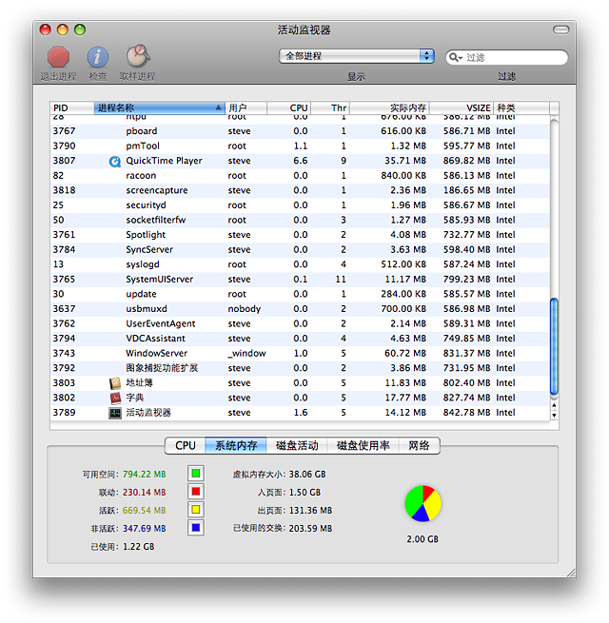Open the 全部进程 process filter dropdown
This screenshot has height=623, width=609.
pyautogui.click(x=356, y=56)
